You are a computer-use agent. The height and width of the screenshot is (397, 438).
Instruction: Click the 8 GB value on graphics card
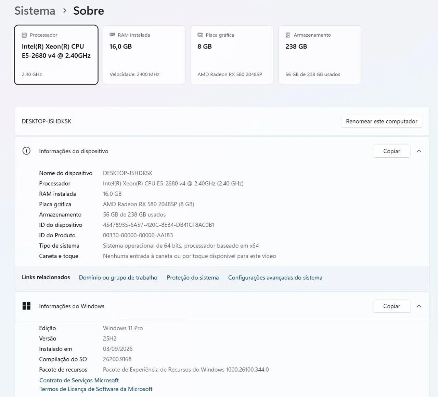[x=205, y=47]
